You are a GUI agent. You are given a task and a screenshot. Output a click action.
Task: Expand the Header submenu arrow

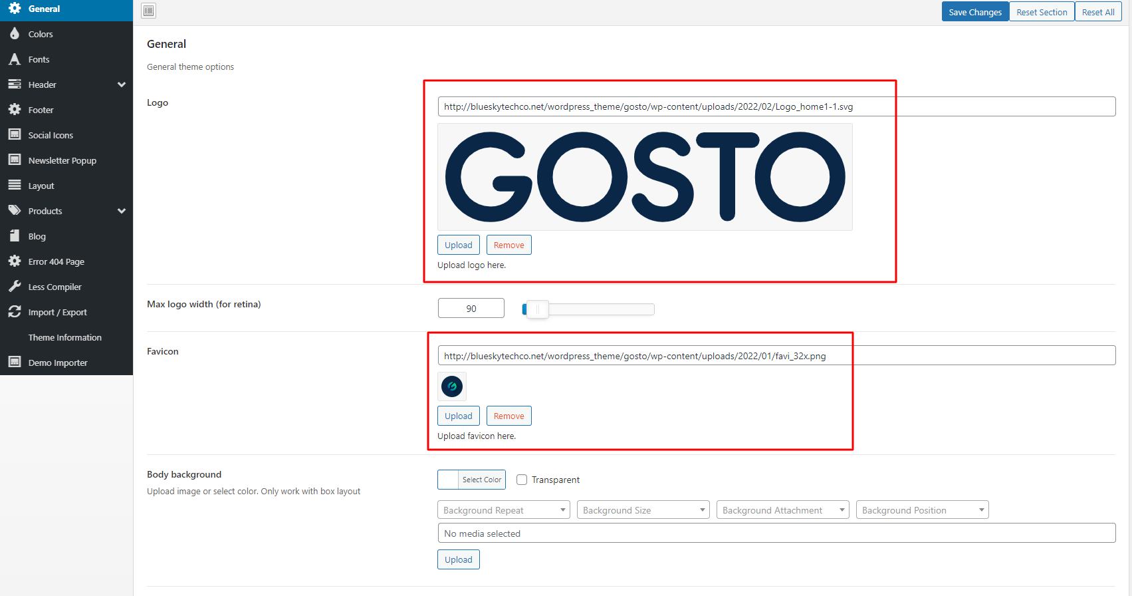122,84
